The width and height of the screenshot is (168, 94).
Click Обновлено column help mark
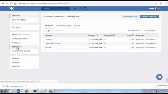tap(114, 35)
